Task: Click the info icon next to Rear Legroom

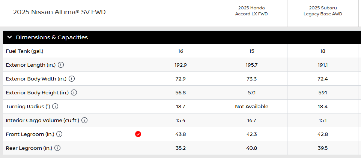Action: pos(57,148)
